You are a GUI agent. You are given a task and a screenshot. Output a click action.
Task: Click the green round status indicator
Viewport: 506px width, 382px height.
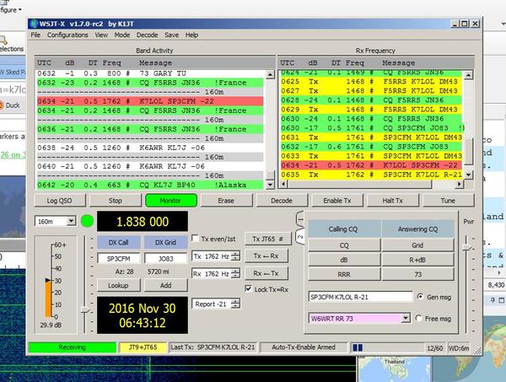[87, 221]
